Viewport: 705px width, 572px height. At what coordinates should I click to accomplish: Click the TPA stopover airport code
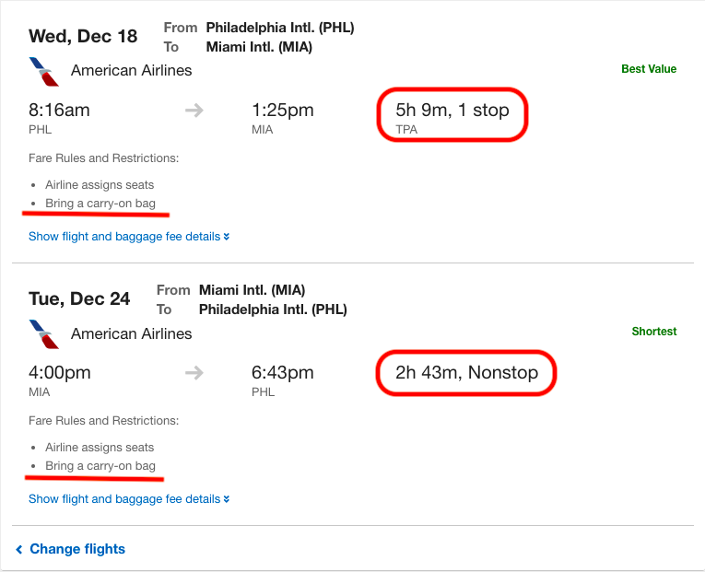[x=406, y=129]
